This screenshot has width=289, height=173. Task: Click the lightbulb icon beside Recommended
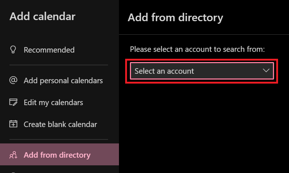coord(13,50)
